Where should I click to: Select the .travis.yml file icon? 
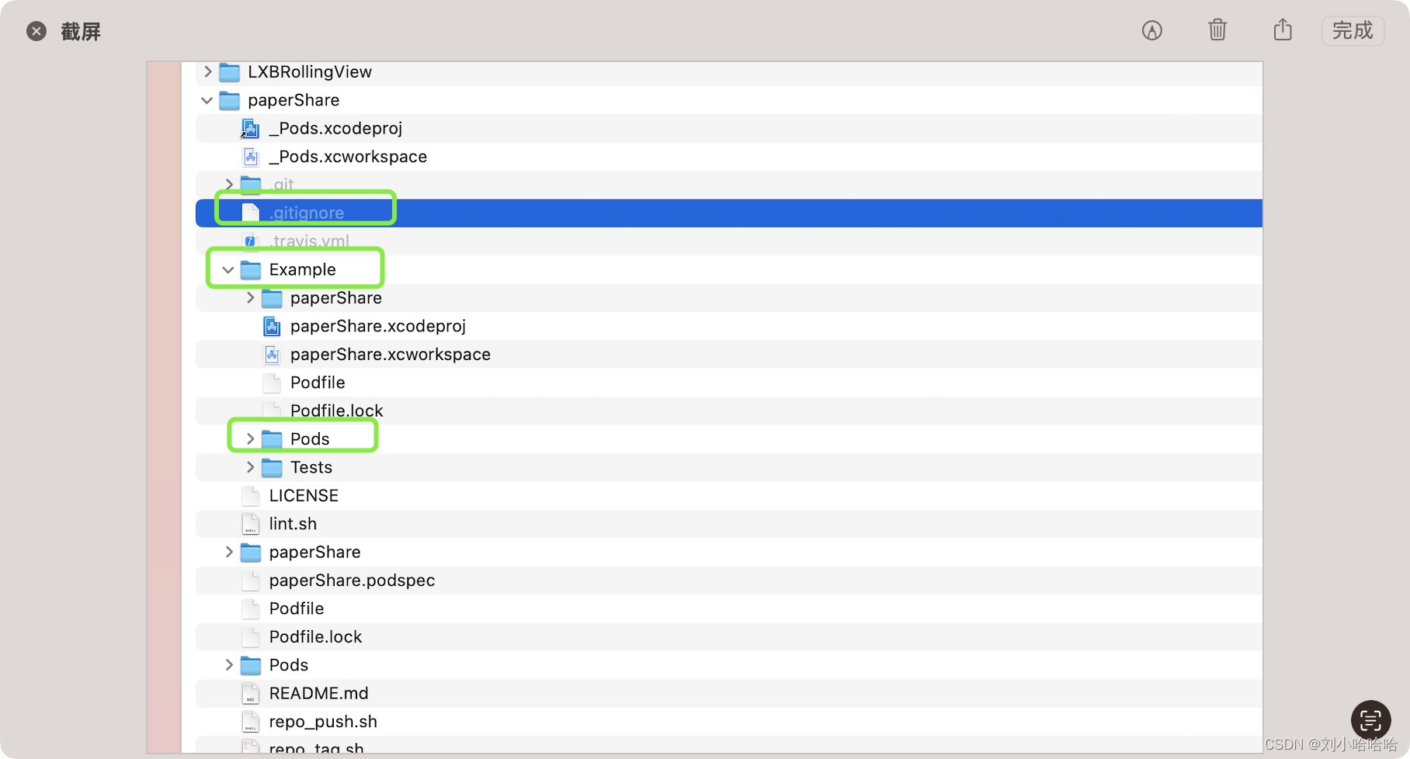tap(250, 241)
